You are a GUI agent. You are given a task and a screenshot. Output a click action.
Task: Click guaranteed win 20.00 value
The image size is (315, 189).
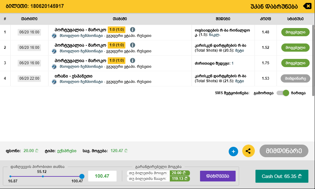(180, 173)
